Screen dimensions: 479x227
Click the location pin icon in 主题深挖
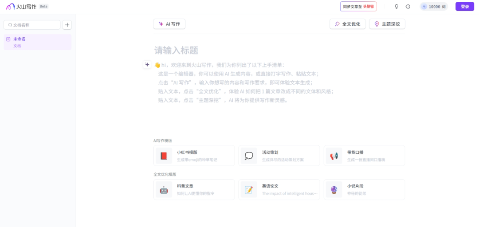[x=377, y=24]
